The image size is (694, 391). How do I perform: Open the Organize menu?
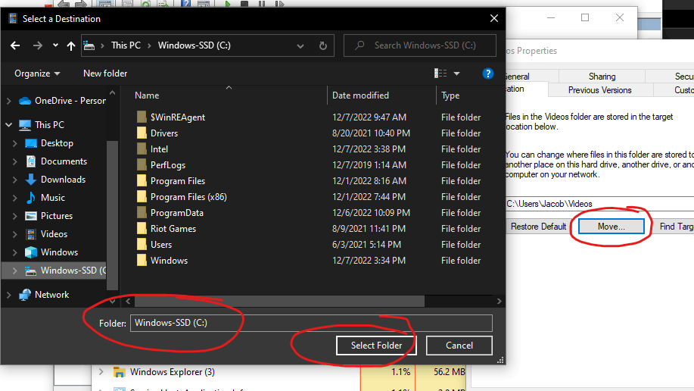37,74
